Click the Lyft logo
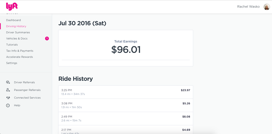Viewport: 272px width, 134px height. (12, 7)
